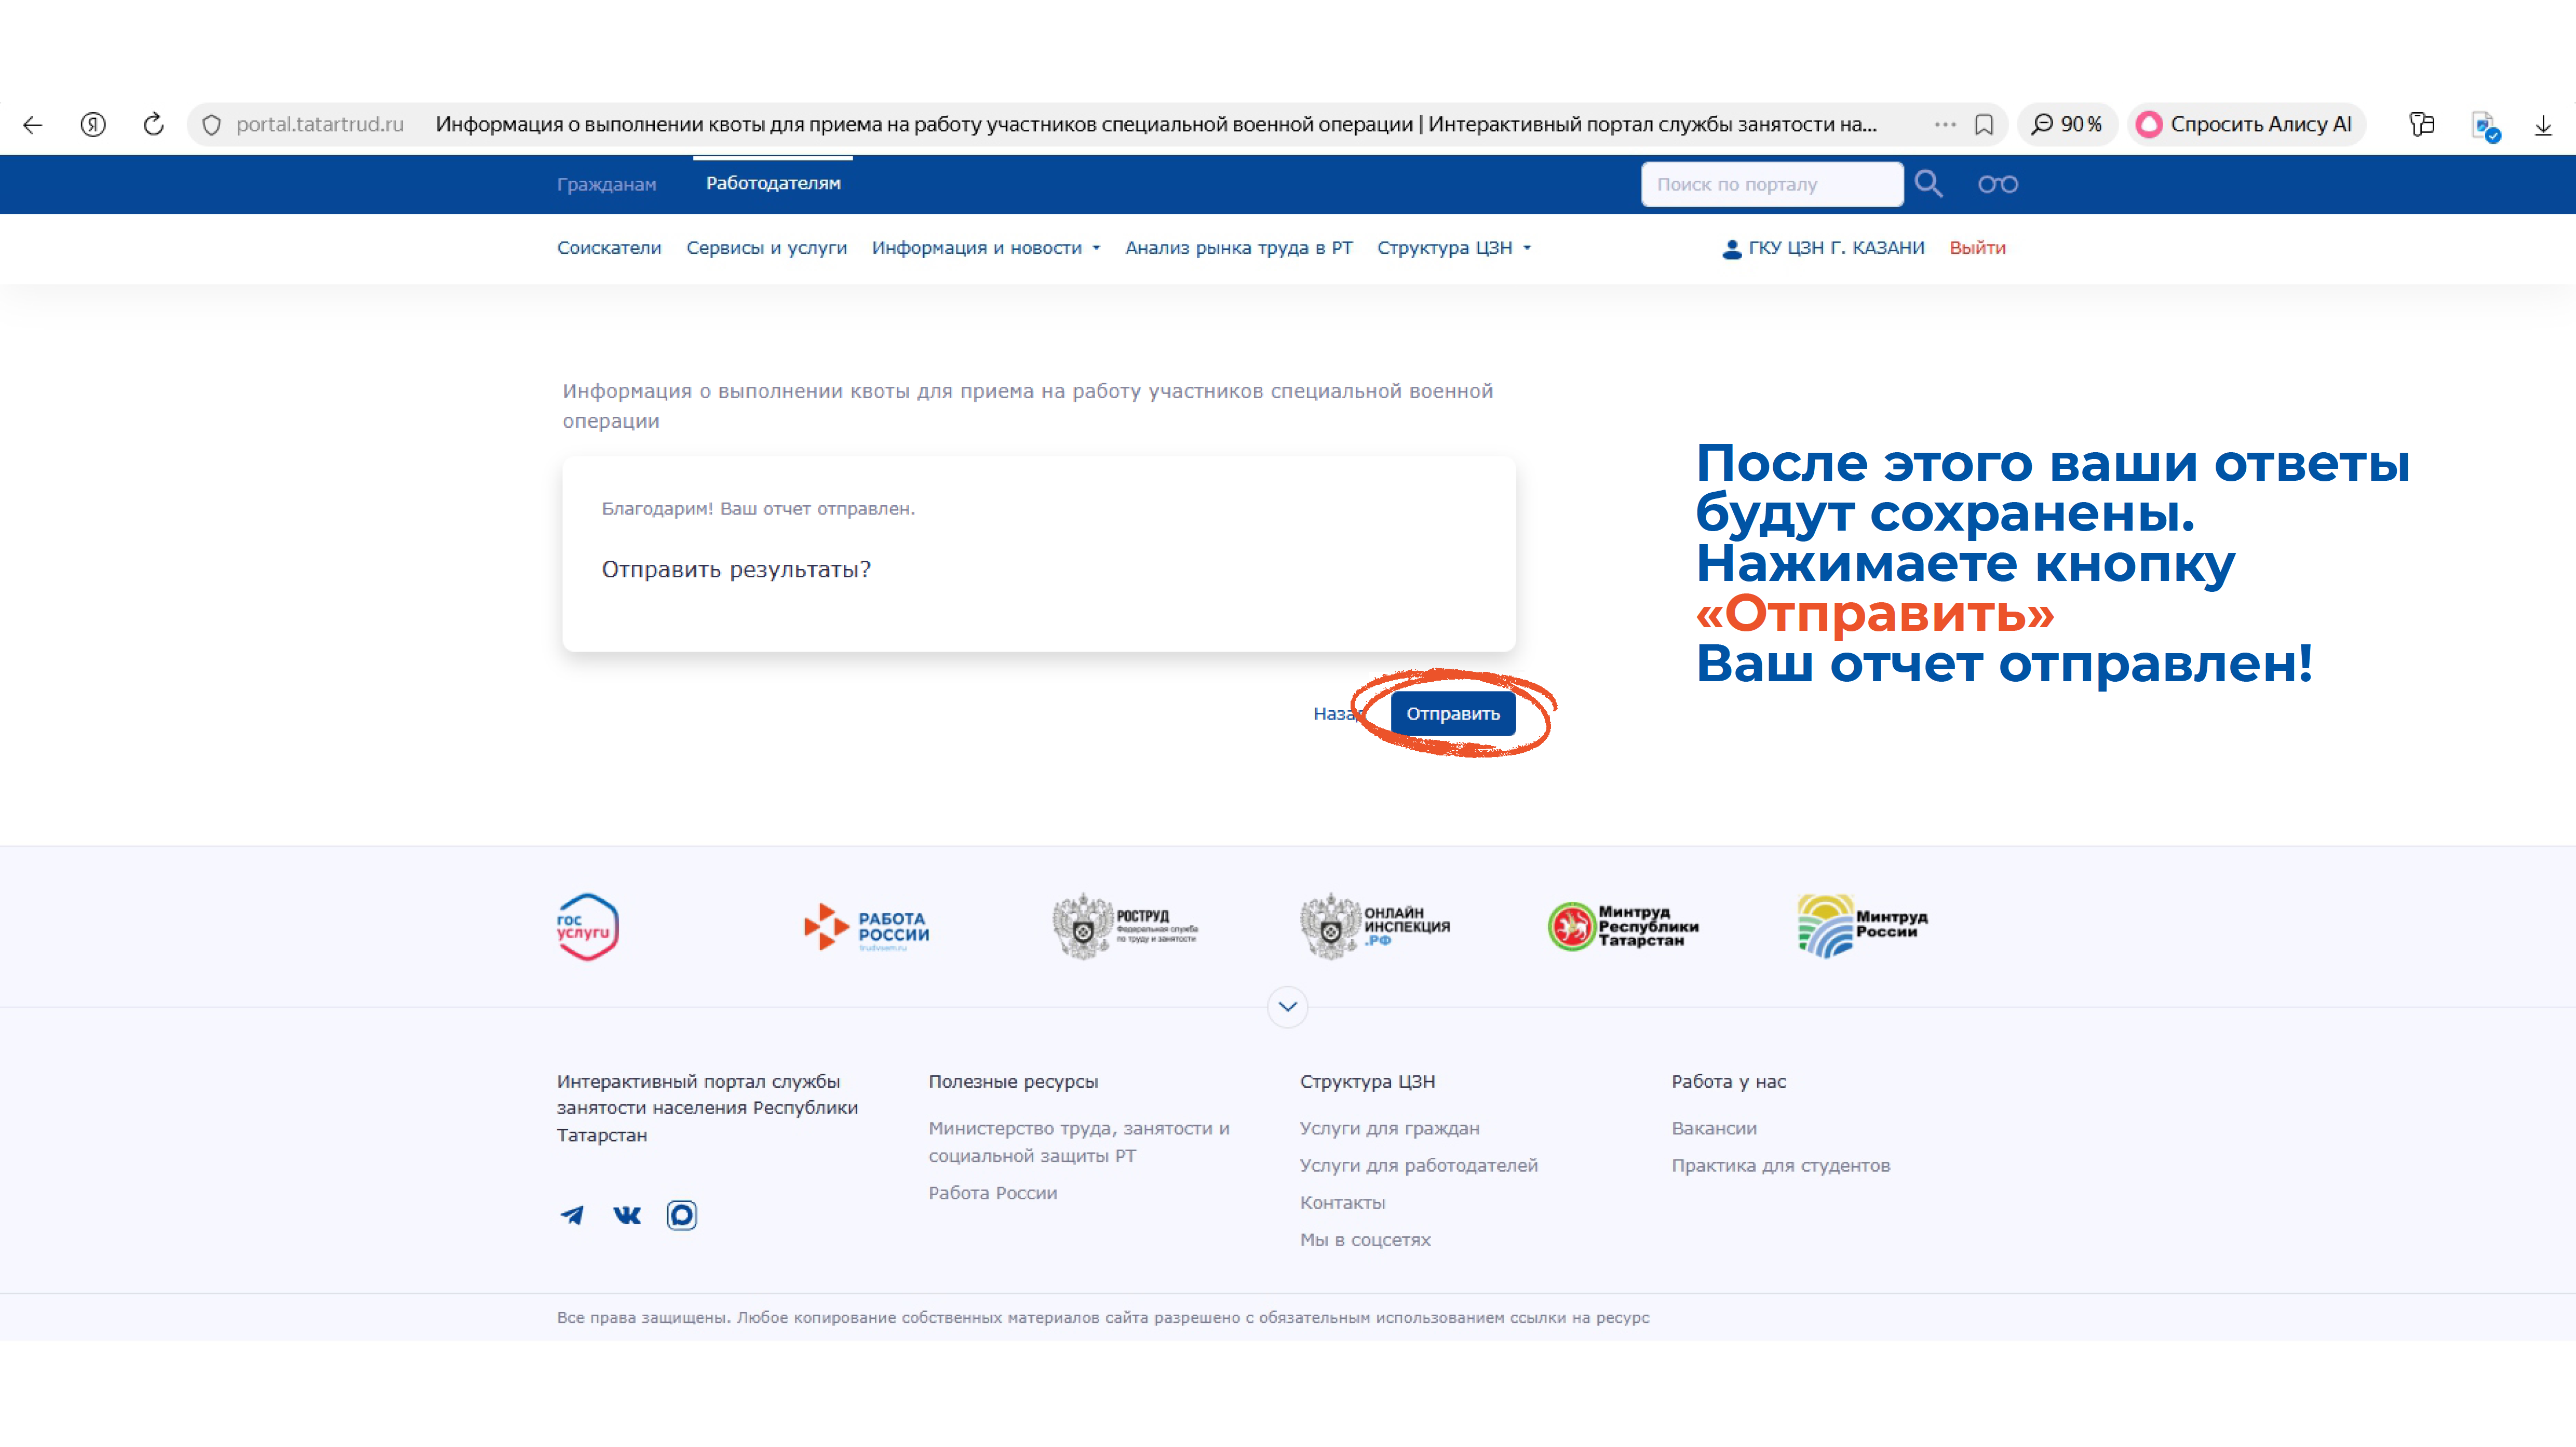The width and height of the screenshot is (2576, 1447).
Task: Open the 90% zoom level control
Action: pos(2067,125)
